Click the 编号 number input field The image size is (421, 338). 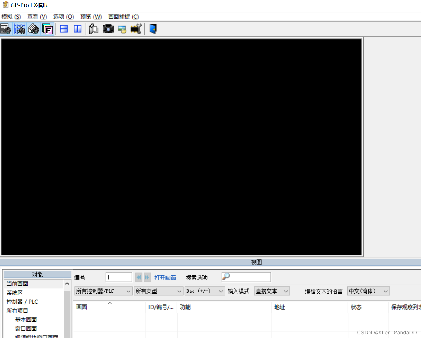coord(119,277)
